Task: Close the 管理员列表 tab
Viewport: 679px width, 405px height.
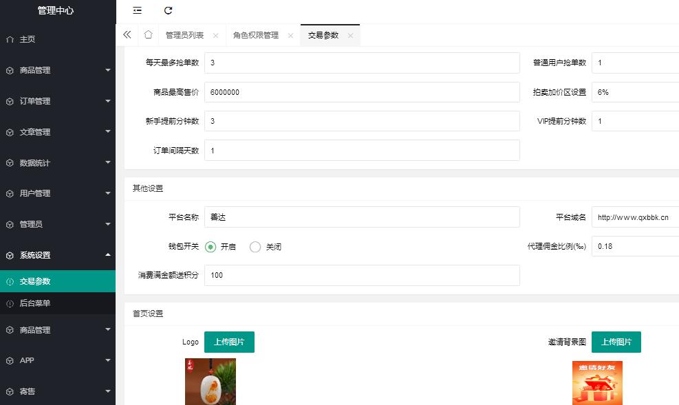Action: [215, 36]
